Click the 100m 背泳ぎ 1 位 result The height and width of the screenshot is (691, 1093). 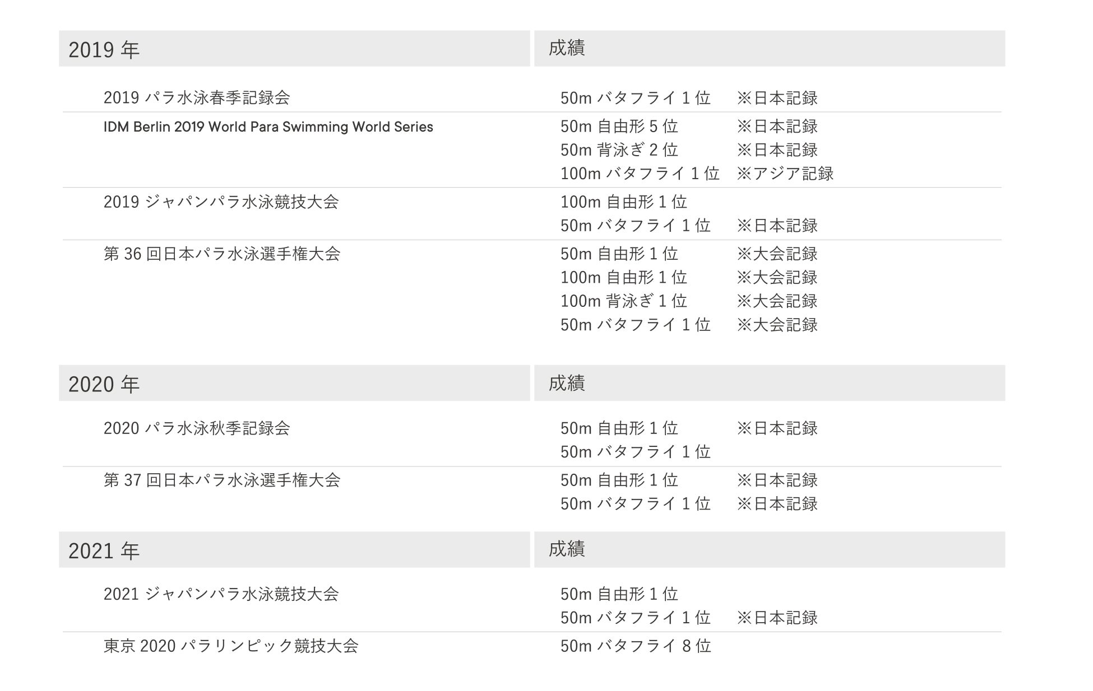(624, 301)
